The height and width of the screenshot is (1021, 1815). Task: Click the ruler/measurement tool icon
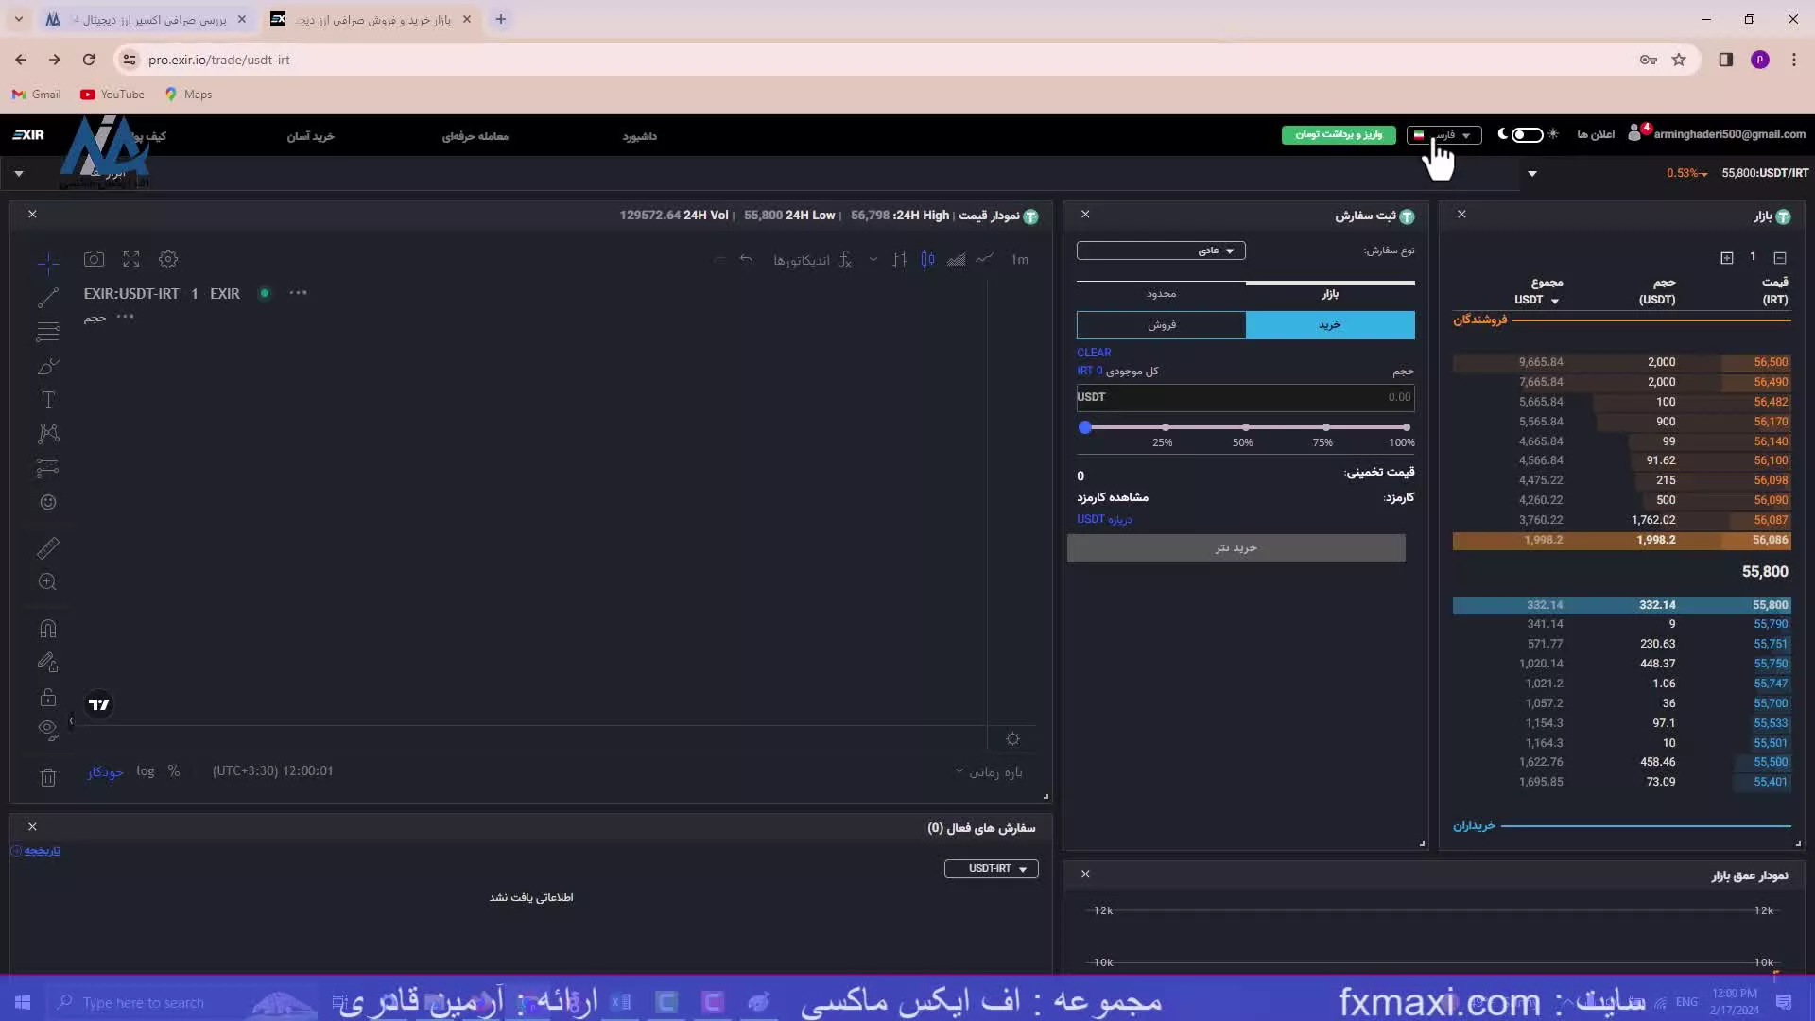47,547
